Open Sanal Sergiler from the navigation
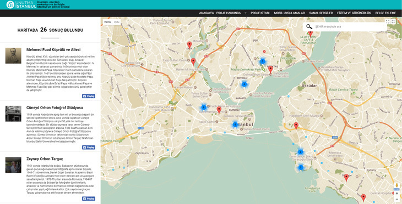The image size is (402, 204). pos(320,13)
